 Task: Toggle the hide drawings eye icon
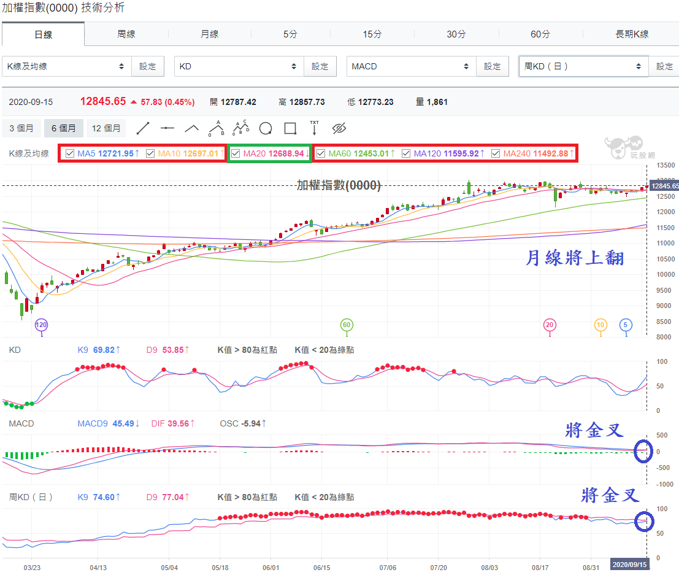(339, 128)
